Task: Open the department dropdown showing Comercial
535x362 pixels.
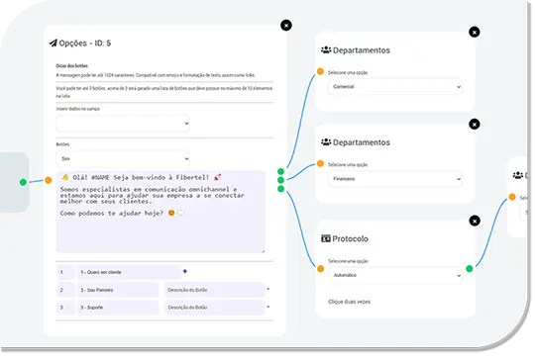Action: [395, 87]
